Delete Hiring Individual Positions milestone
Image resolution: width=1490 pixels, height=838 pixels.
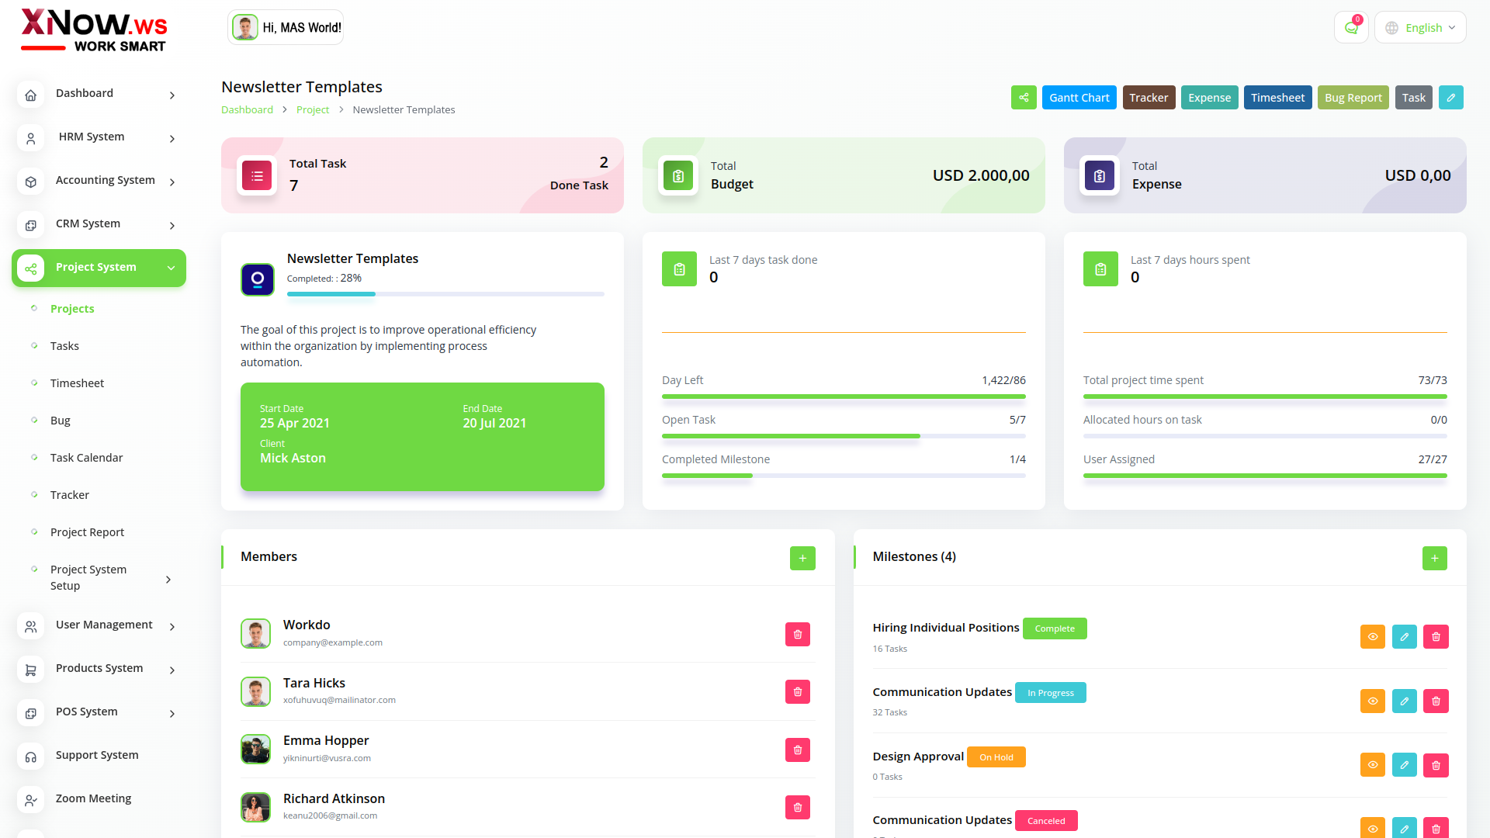pyautogui.click(x=1436, y=637)
